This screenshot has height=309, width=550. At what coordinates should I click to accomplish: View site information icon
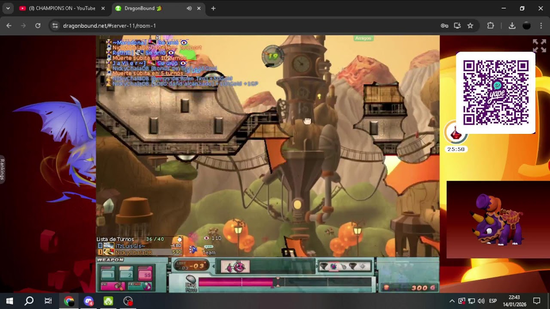point(55,26)
